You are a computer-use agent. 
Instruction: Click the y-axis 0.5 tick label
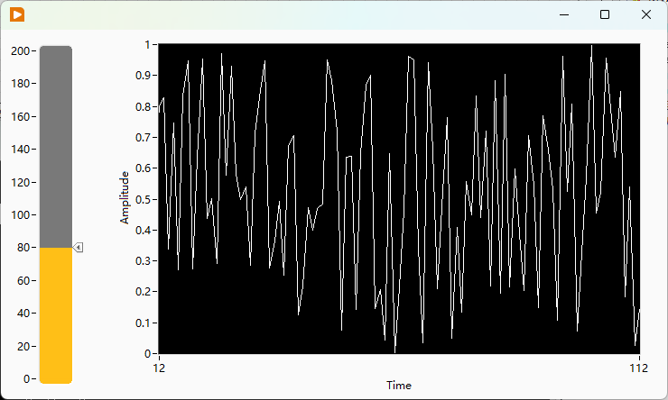coord(144,199)
